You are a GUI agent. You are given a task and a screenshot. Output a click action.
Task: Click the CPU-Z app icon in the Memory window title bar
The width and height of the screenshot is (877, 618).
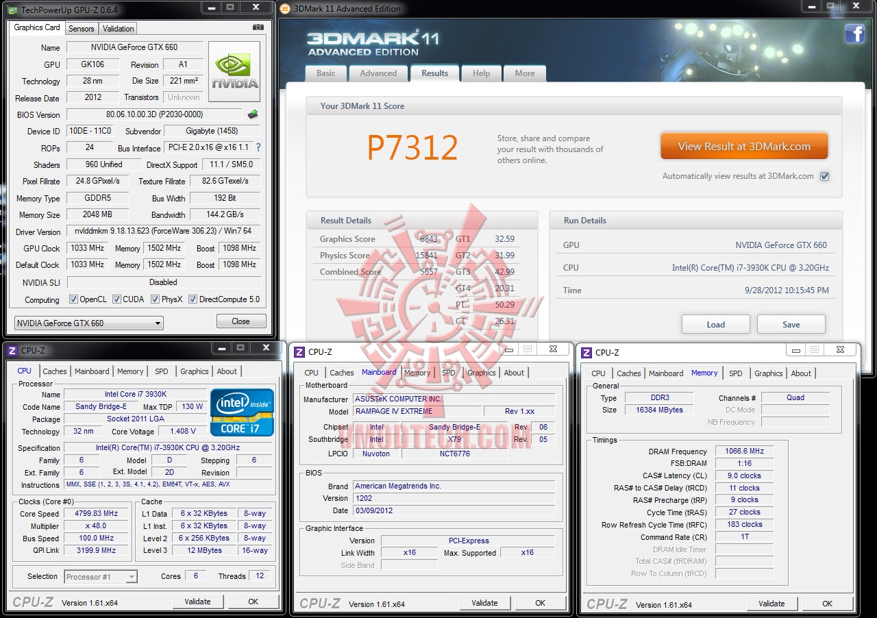click(x=586, y=352)
